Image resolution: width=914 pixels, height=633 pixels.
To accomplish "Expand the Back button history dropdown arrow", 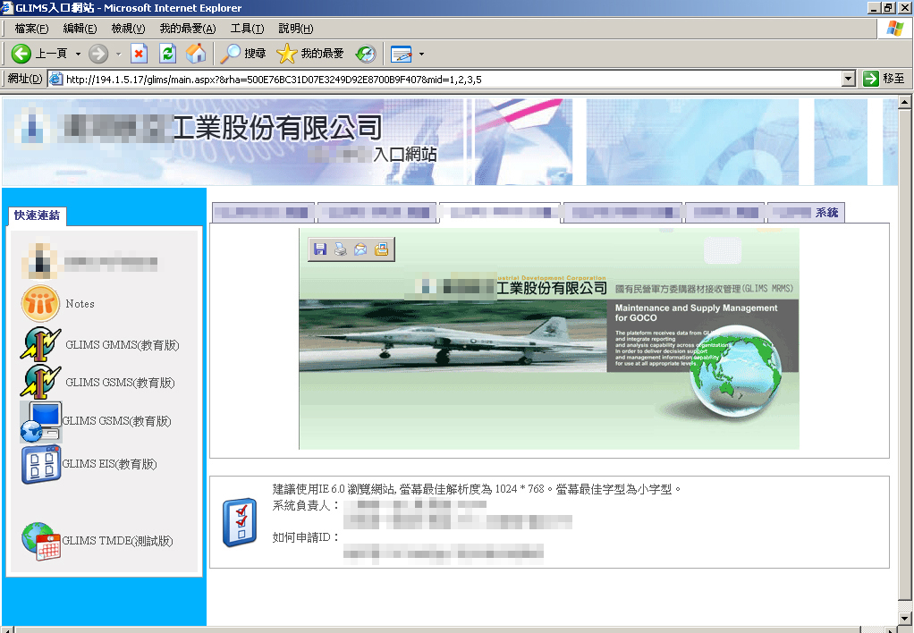I will [x=78, y=54].
